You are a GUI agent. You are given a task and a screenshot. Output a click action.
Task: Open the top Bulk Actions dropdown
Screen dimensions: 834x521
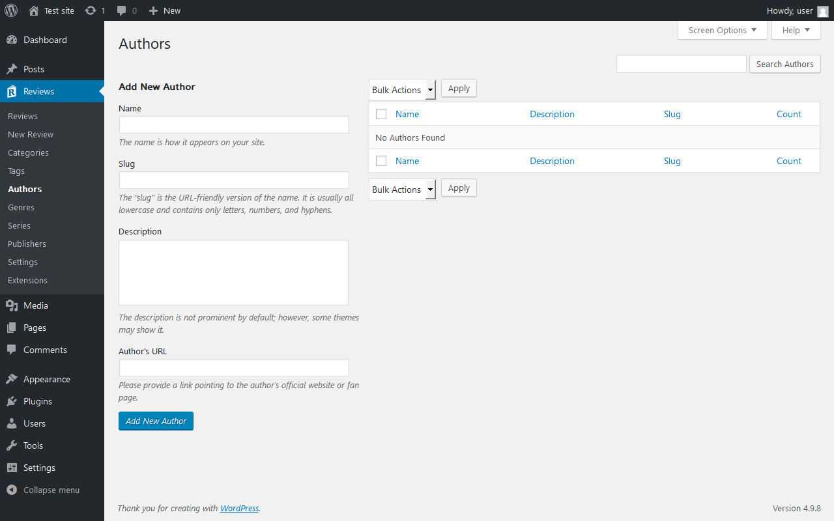pyautogui.click(x=402, y=90)
